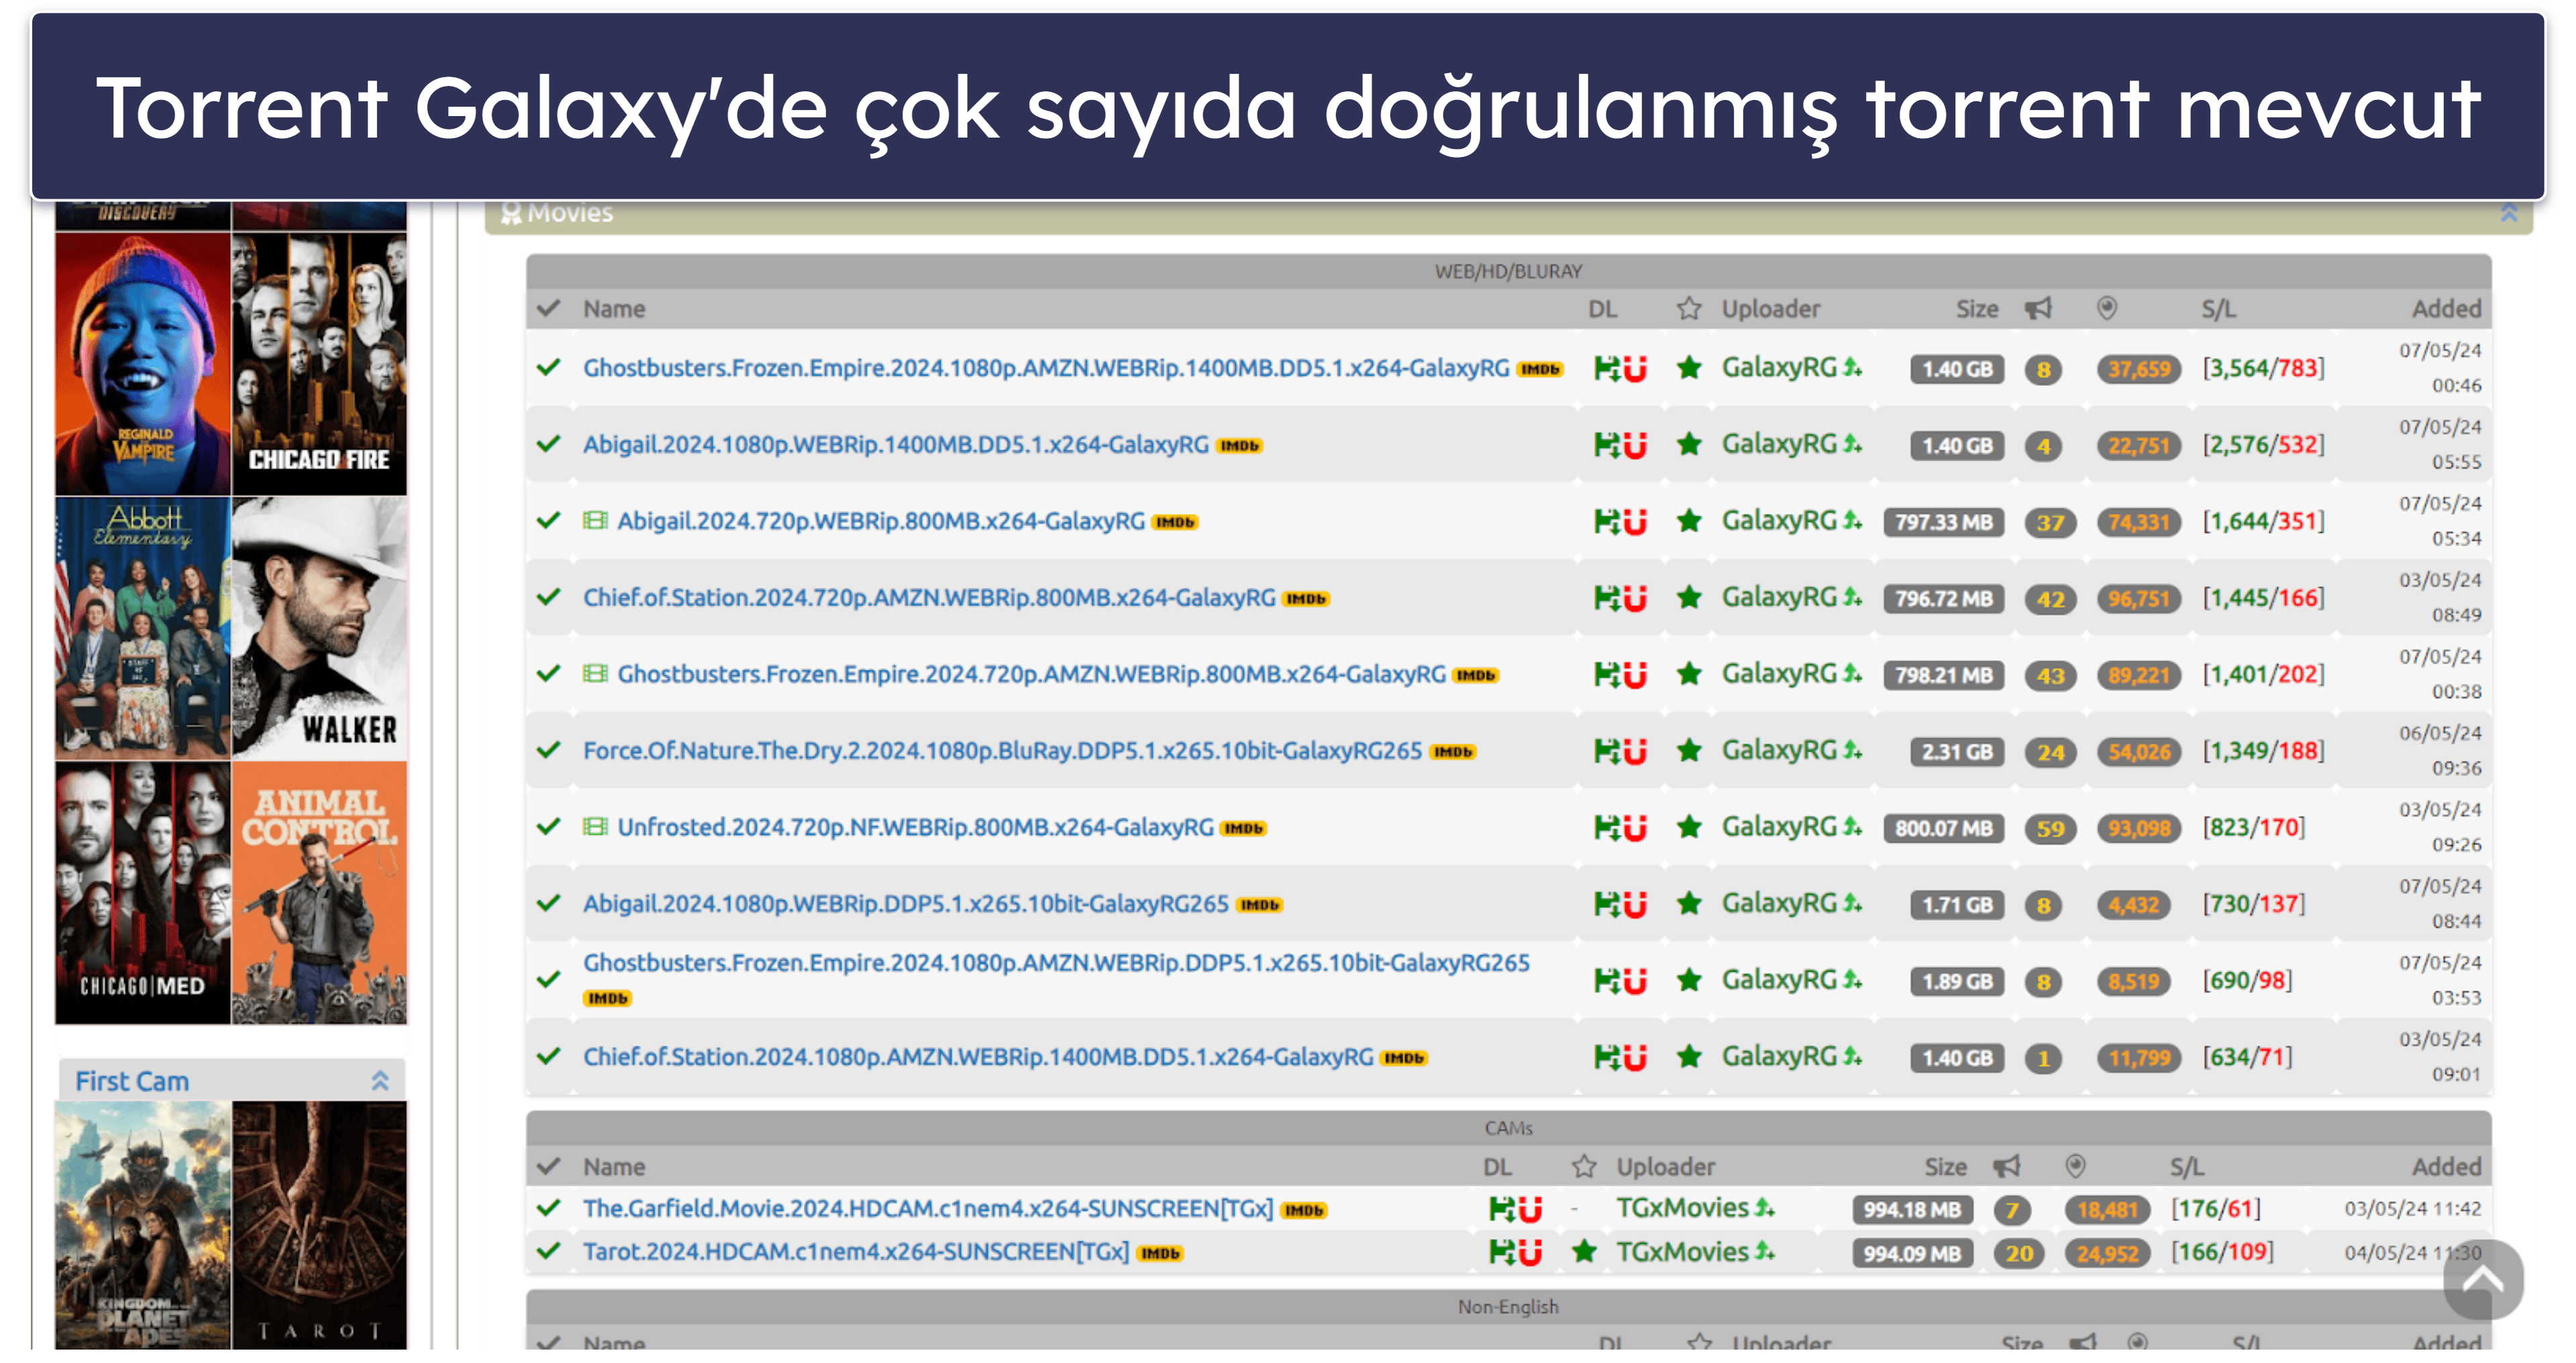Open TGxMovies uploader profile in the Tarot row
This screenshot has height=1363, width=2576.
point(1682,1252)
